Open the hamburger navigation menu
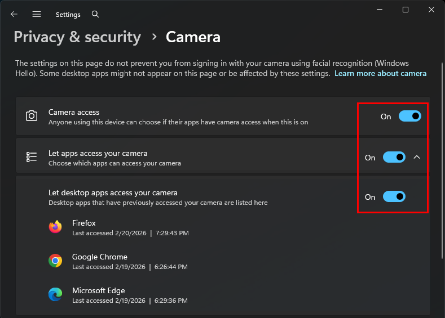 pyautogui.click(x=37, y=14)
